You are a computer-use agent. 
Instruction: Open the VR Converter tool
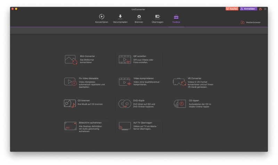pyautogui.click(x=193, y=82)
